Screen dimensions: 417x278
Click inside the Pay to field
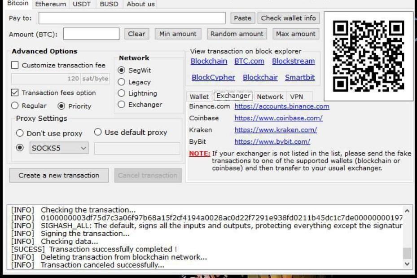pyautogui.click(x=132, y=18)
